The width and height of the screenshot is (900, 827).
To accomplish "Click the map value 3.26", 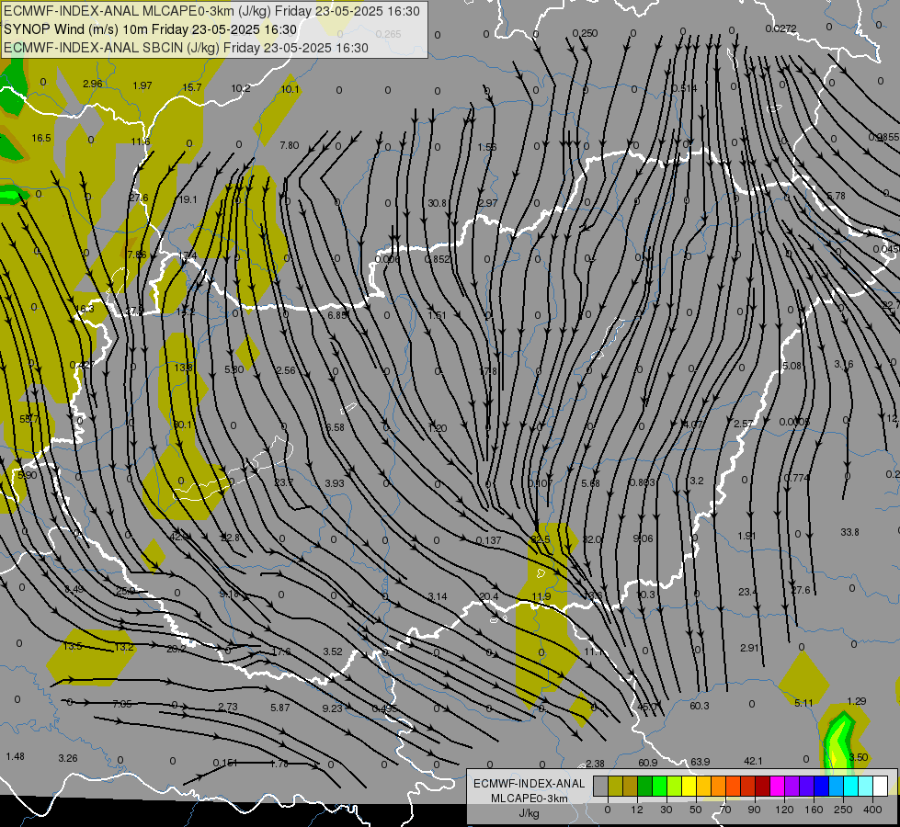I will tap(68, 759).
